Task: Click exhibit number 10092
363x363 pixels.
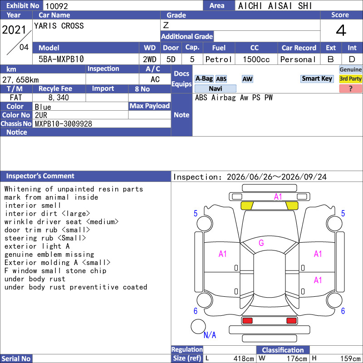Action: click(57, 6)
